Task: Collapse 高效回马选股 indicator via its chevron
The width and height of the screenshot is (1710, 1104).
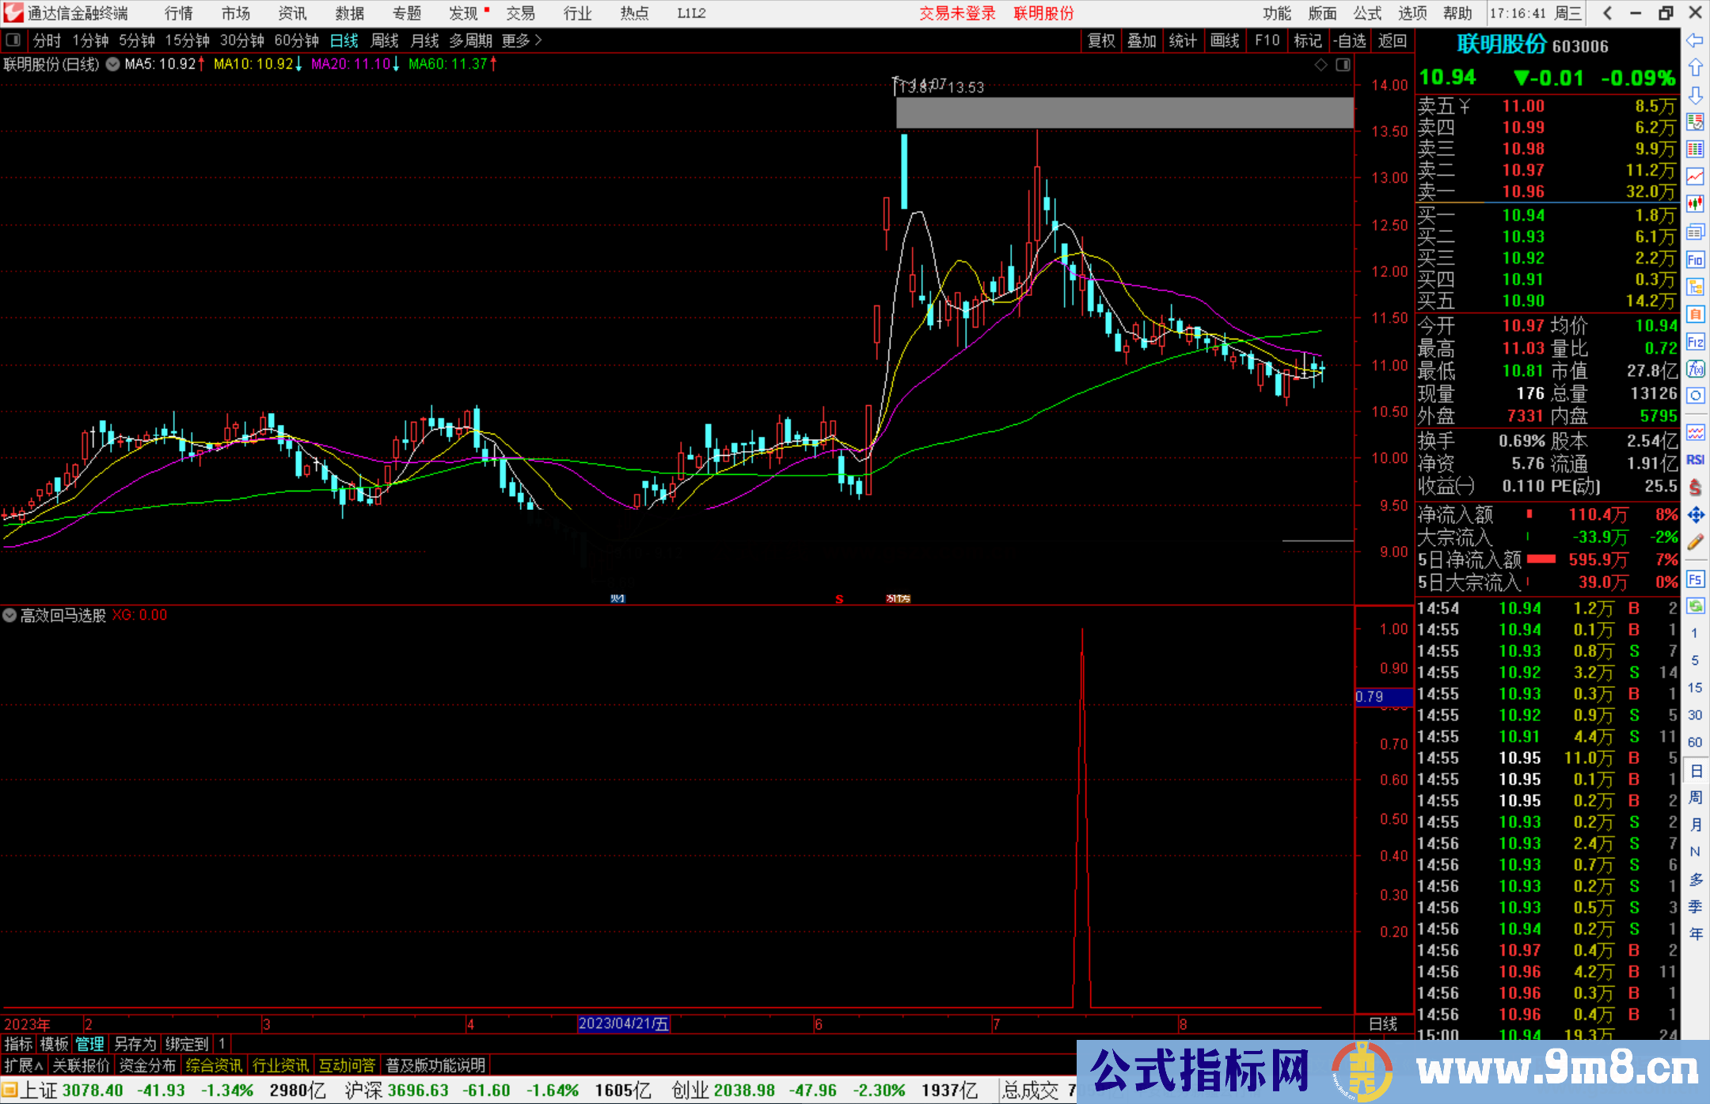Action: pyautogui.click(x=10, y=615)
